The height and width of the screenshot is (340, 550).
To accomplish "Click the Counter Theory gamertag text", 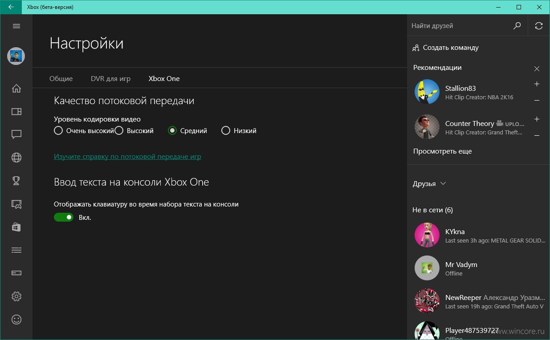I will (x=469, y=123).
